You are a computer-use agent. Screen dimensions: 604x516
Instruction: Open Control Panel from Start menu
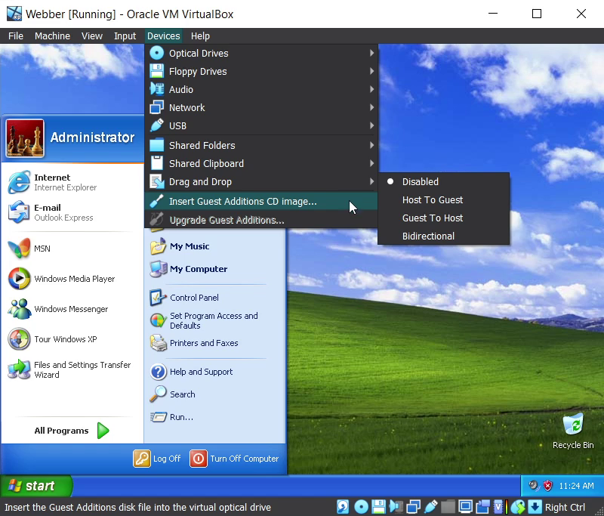click(x=194, y=298)
